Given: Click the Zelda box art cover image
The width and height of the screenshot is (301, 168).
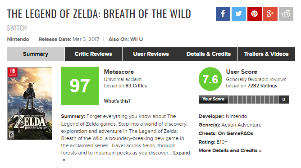Looking at the screenshot, I should [30, 104].
